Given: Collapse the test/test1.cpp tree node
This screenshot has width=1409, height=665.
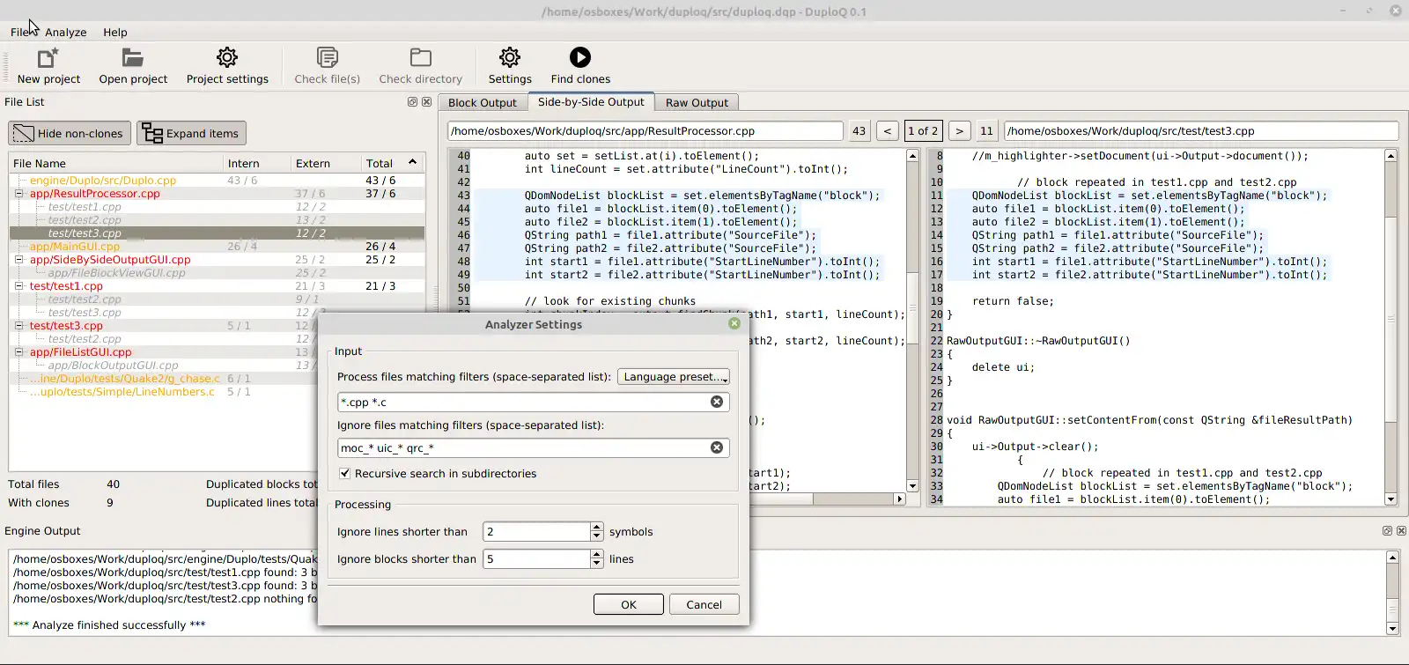Looking at the screenshot, I should (18, 286).
